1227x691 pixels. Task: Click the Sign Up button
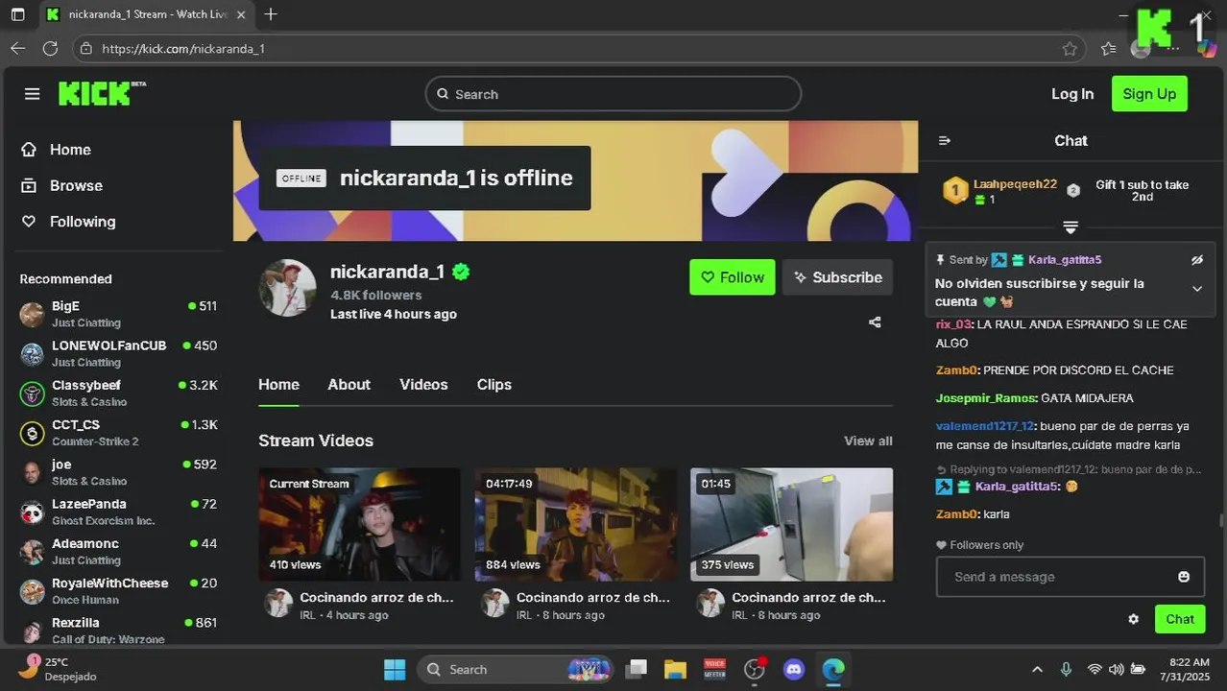pos(1149,94)
